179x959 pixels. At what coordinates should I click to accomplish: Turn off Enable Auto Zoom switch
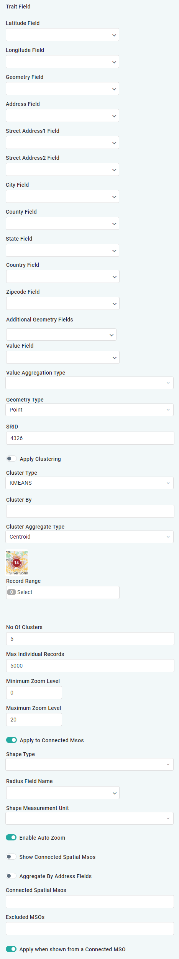coord(11,837)
